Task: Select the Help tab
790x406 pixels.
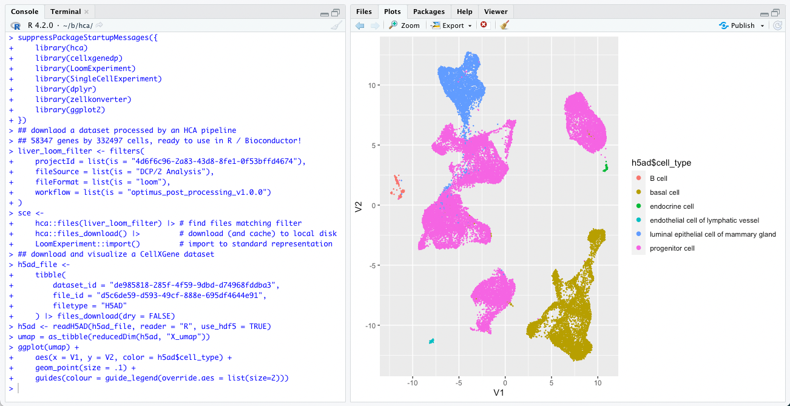Action: pos(464,11)
